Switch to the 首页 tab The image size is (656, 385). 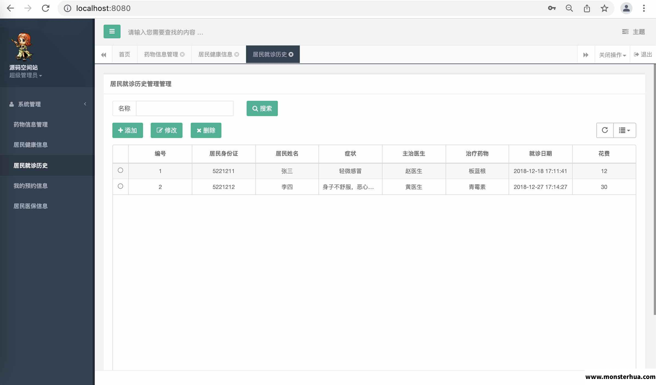[x=124, y=54]
